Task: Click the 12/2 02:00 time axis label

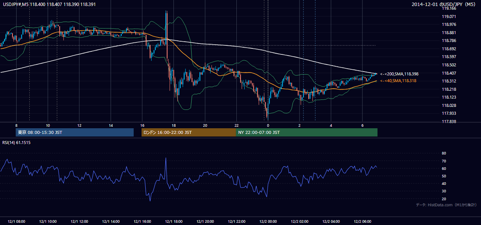Action: [x=300, y=222]
